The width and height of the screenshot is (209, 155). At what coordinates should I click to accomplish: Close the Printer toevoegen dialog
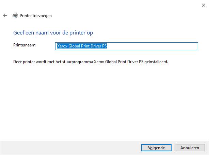click(x=204, y=5)
